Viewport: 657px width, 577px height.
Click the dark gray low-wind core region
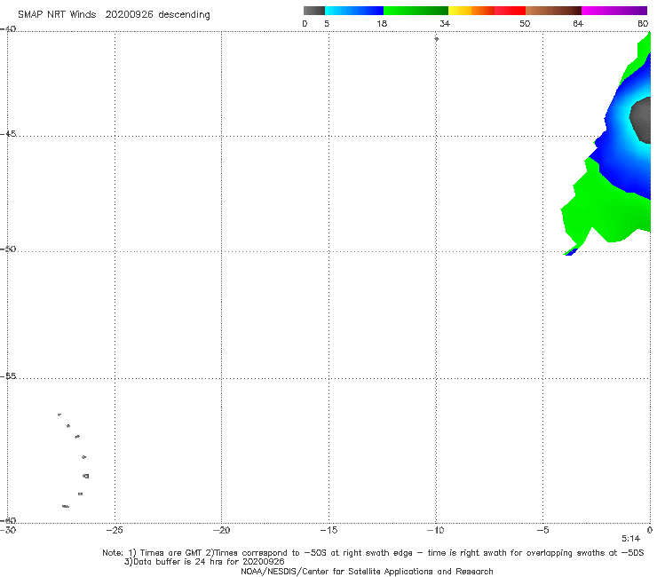pyautogui.click(x=641, y=120)
